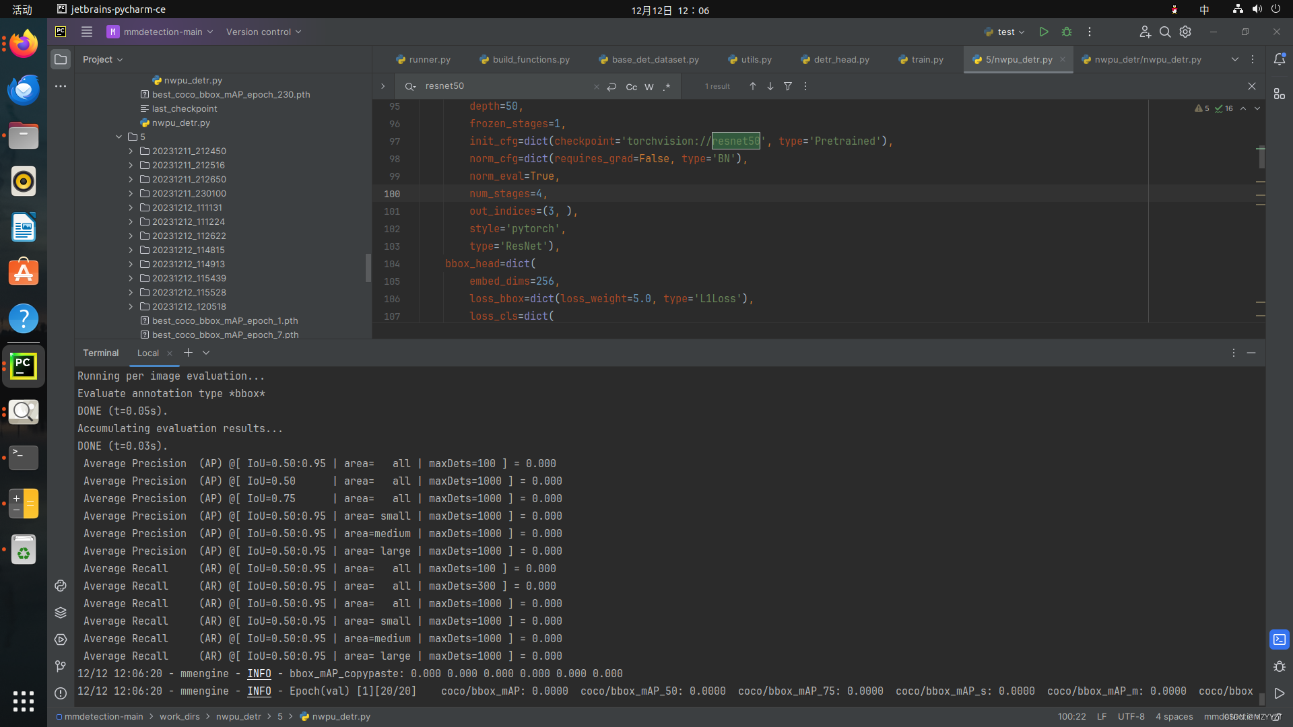Click UTF-8 encoding in status bar
Screen dimensions: 1293x727
[1131, 716]
